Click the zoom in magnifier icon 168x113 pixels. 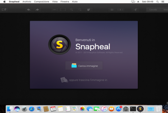click(x=71, y=10)
